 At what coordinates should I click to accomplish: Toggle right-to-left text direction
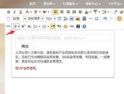59,26
